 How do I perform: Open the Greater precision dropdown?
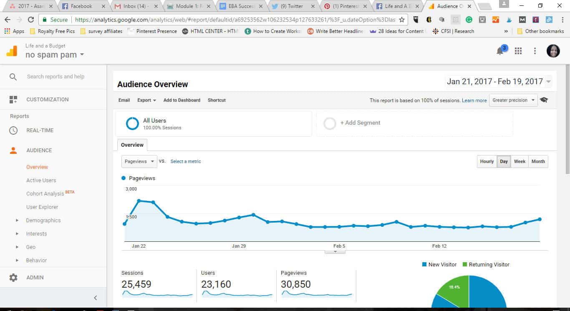point(513,100)
